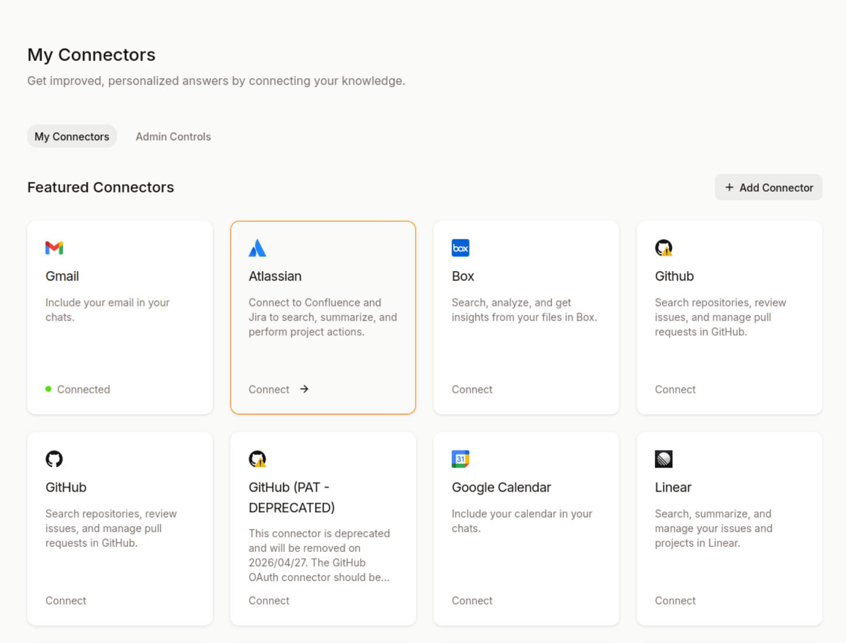Screen dimensions: 846x643
Task: Click the "Search, summarize, and manage your issues" description
Action: pos(713,528)
